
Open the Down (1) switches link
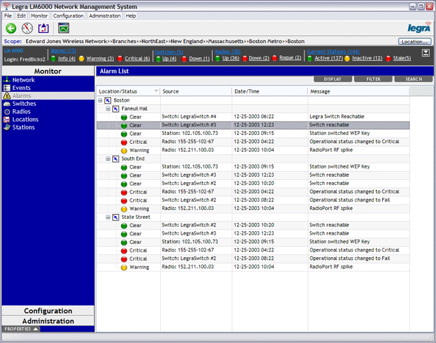click(200, 59)
